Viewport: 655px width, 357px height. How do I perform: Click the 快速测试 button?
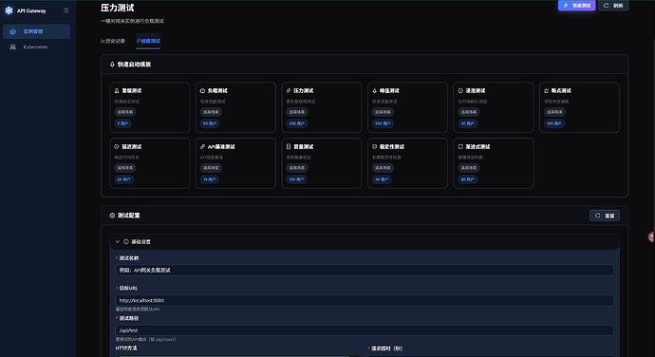[x=577, y=6]
